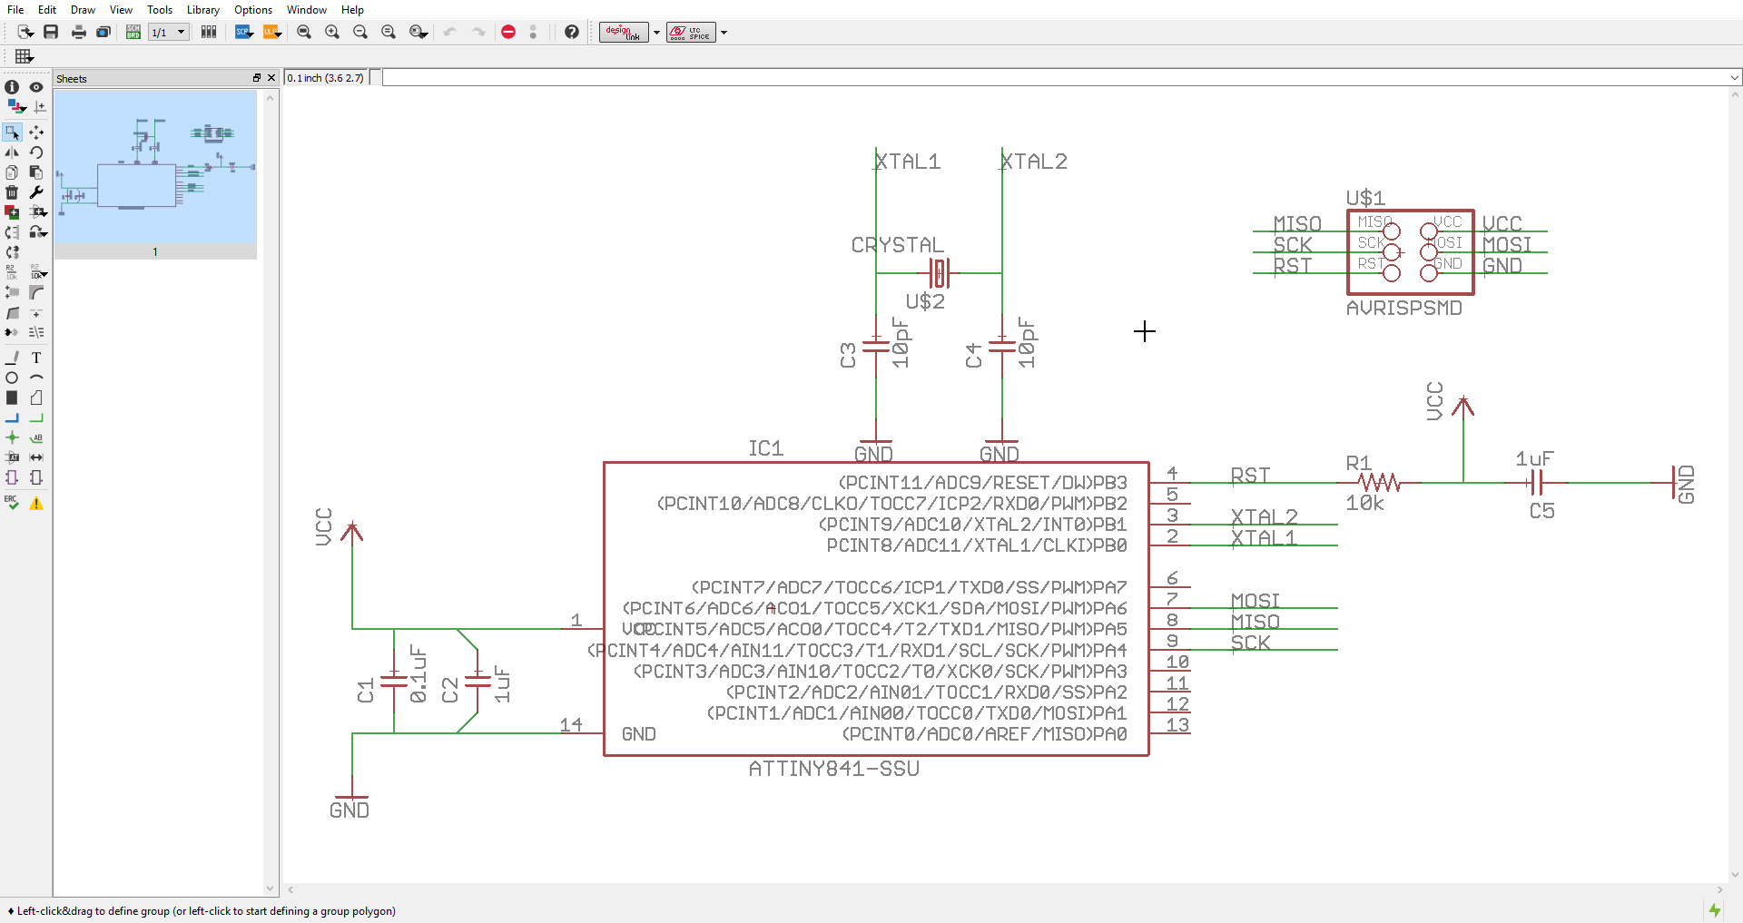Select the Replace part tool dropdown
This screenshot has height=923, width=1743.
[38, 232]
